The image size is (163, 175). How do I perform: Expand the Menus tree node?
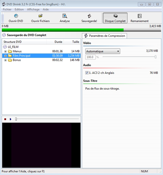[x=5, y=51]
